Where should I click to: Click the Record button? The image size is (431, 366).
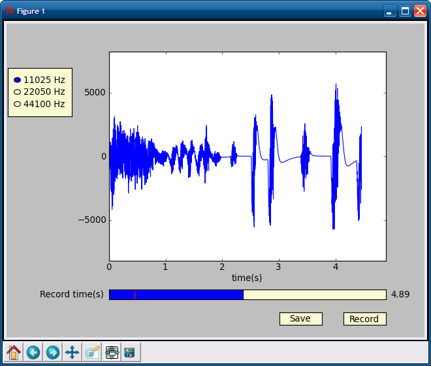coord(365,319)
